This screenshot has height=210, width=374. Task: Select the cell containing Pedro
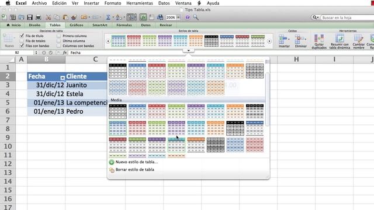point(86,111)
